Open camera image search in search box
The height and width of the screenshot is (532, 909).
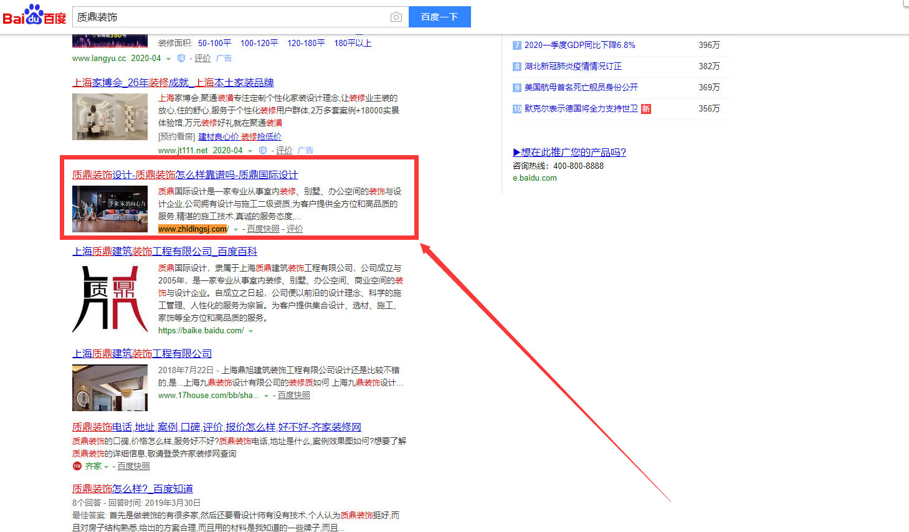[396, 17]
